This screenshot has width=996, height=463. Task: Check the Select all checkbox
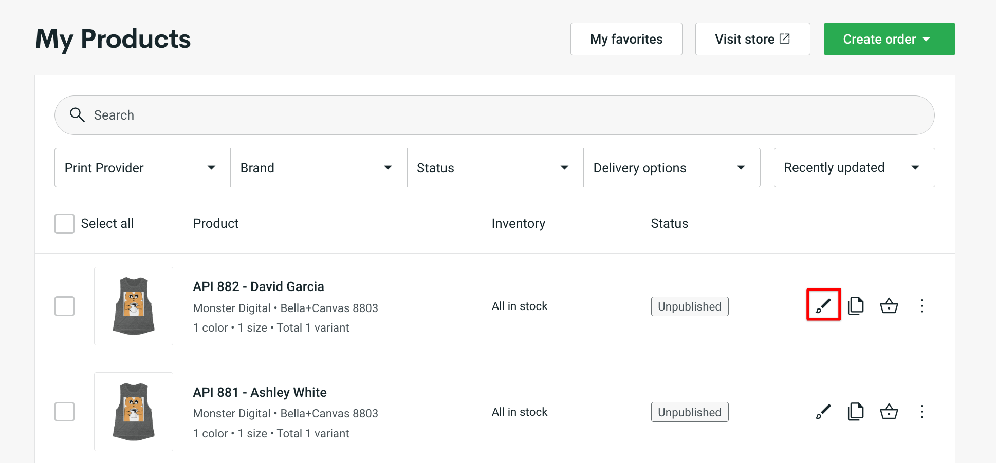65,224
